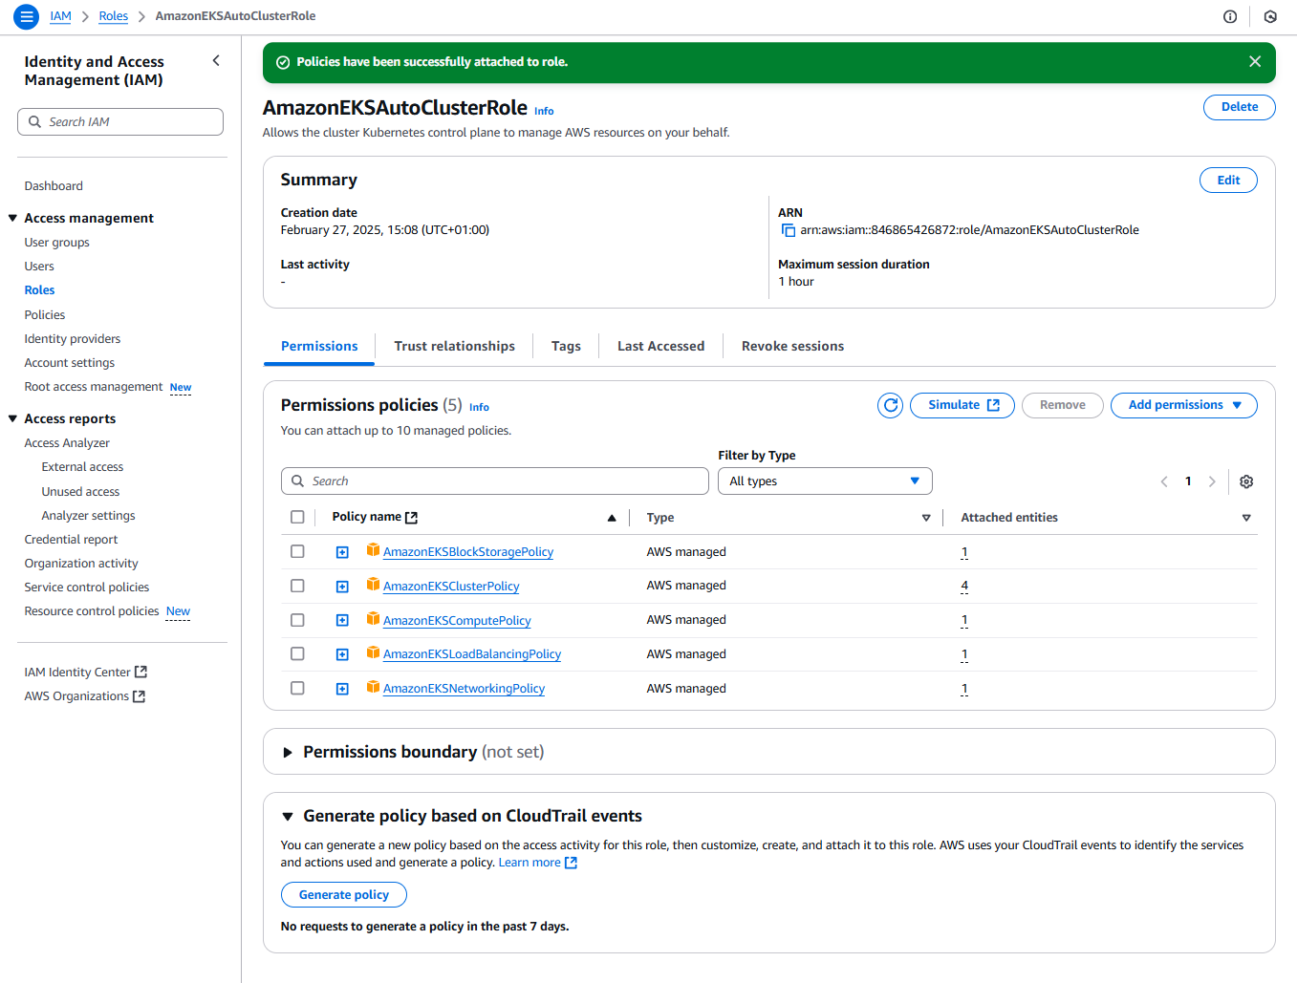Open Users in the sidebar
Image resolution: width=1297 pixels, height=983 pixels.
pyautogui.click(x=39, y=267)
